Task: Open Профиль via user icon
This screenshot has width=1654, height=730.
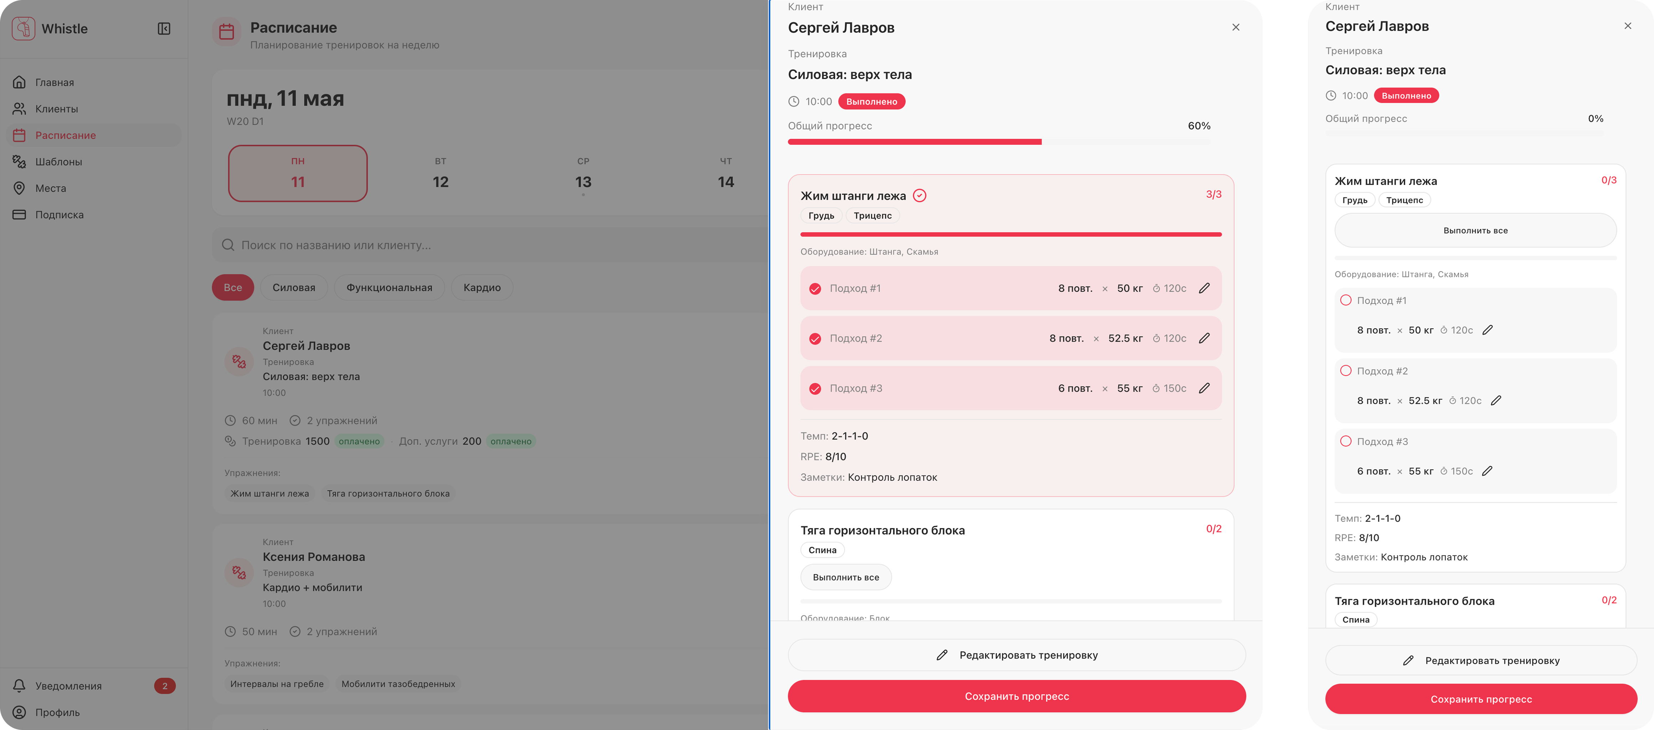Action: 19,712
